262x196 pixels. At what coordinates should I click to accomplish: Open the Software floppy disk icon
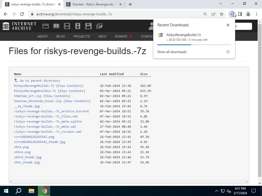(x=88, y=26)
